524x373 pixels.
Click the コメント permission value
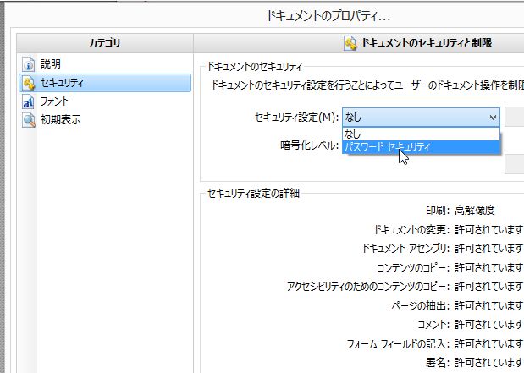pyautogui.click(x=489, y=324)
